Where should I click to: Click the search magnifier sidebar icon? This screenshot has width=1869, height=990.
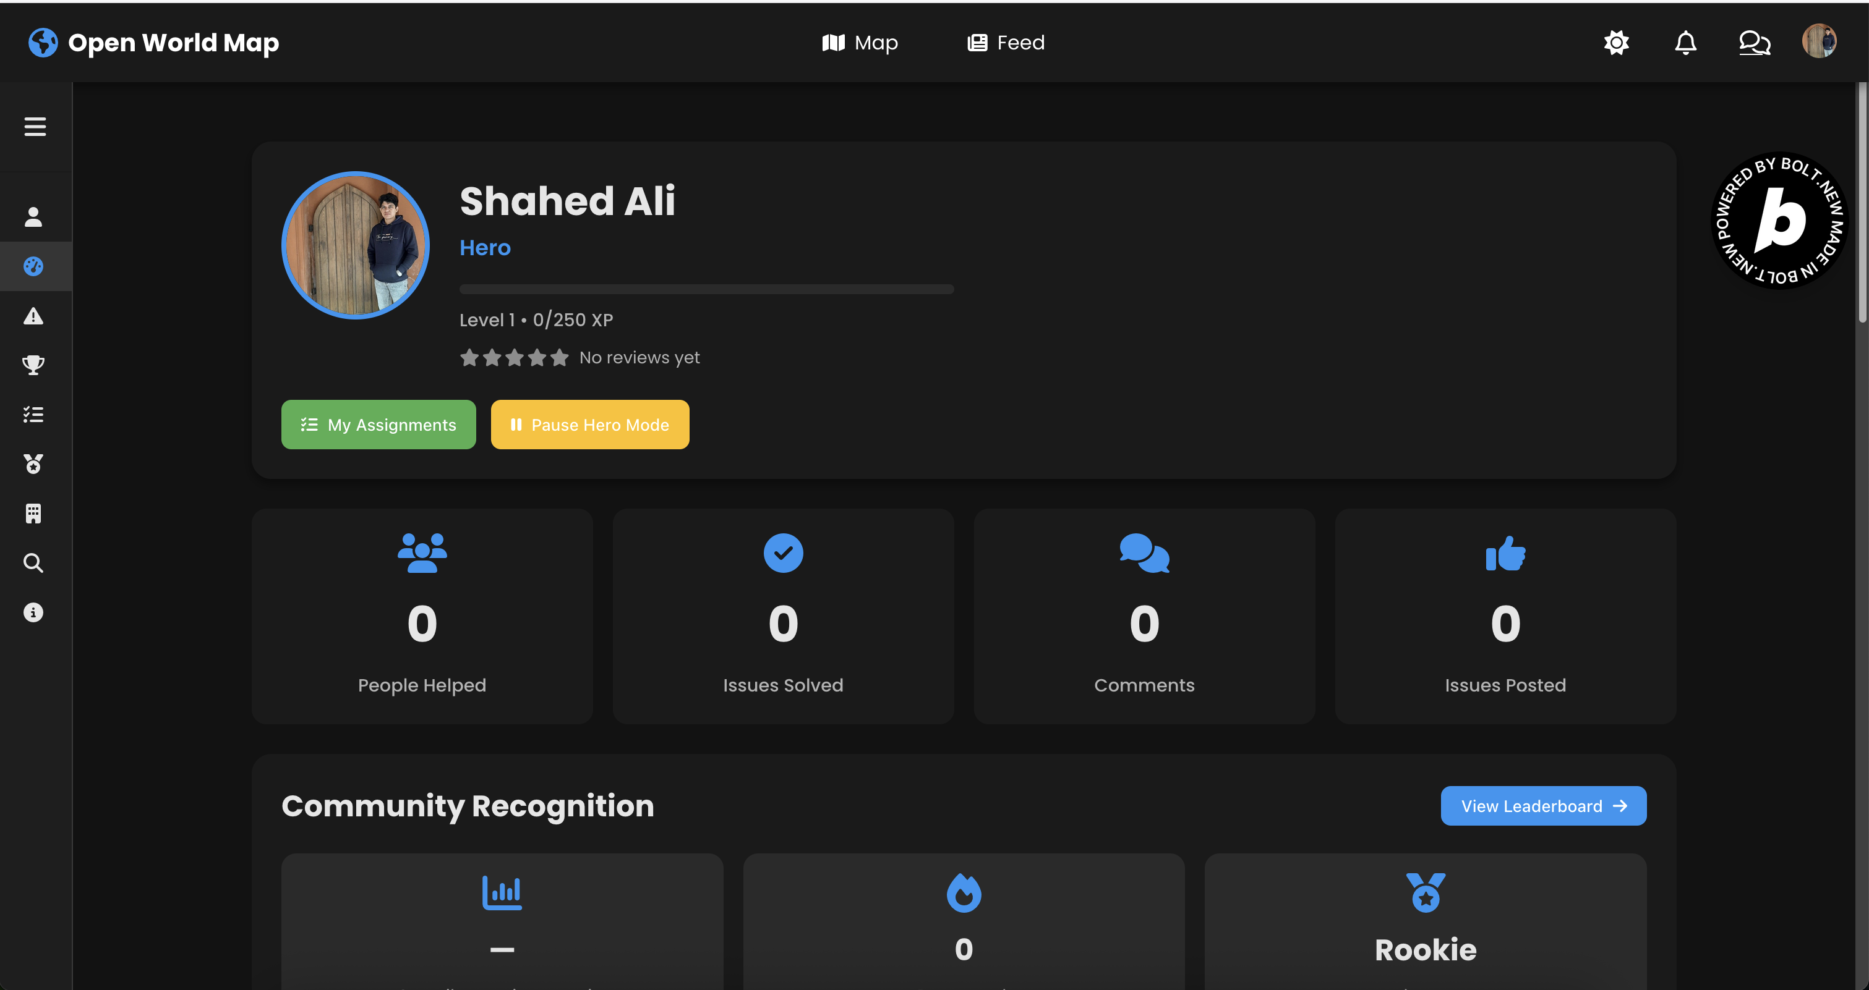pyautogui.click(x=33, y=562)
